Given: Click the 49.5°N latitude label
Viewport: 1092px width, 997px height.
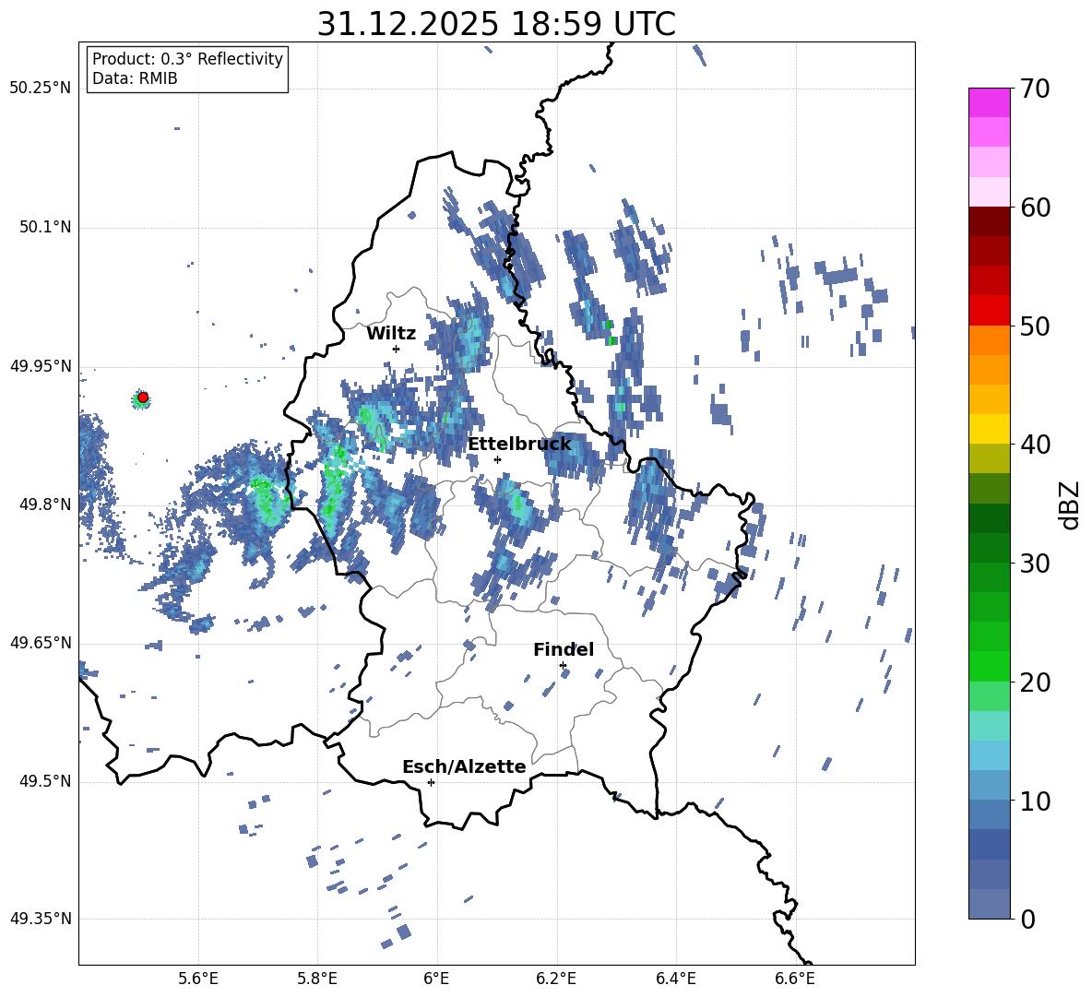Looking at the screenshot, I should 45,781.
